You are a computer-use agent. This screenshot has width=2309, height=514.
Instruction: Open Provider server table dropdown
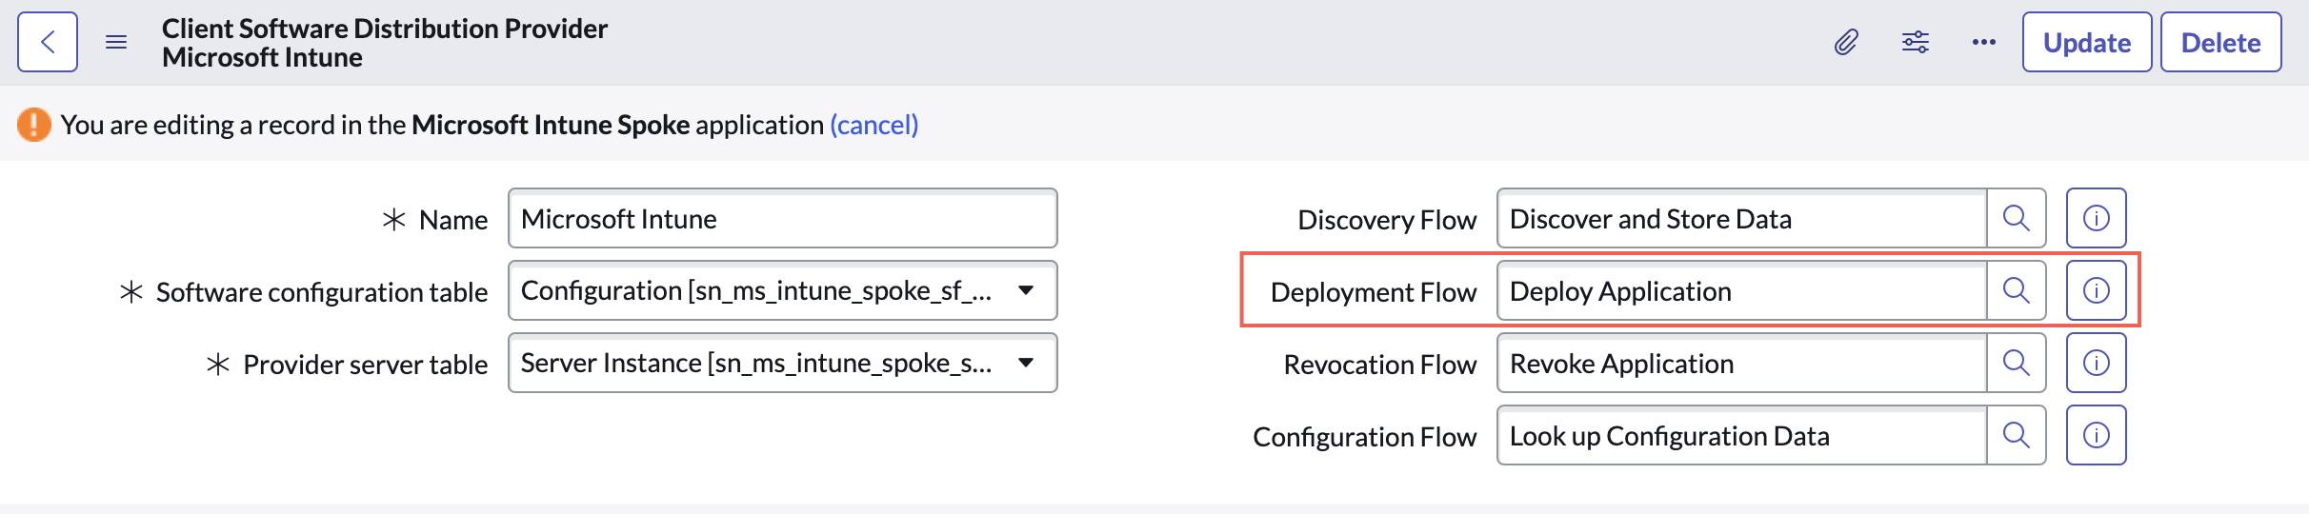[x=783, y=363]
